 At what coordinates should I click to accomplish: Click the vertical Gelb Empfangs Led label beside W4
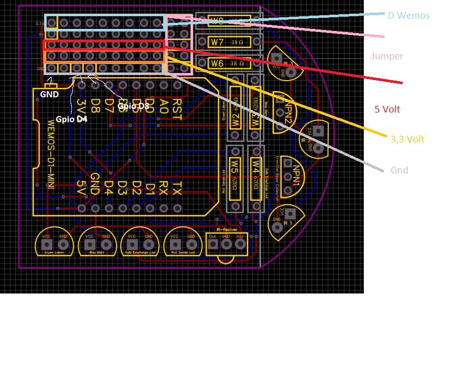click(267, 183)
